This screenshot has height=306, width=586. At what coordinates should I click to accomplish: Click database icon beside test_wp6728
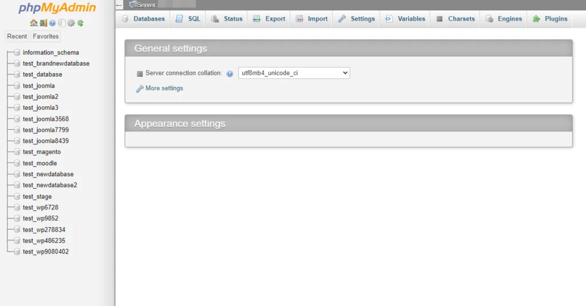(17, 208)
